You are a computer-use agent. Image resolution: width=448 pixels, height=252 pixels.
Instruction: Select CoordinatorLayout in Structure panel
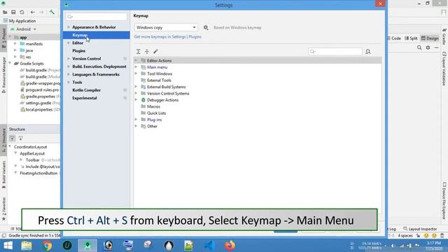pos(30,147)
